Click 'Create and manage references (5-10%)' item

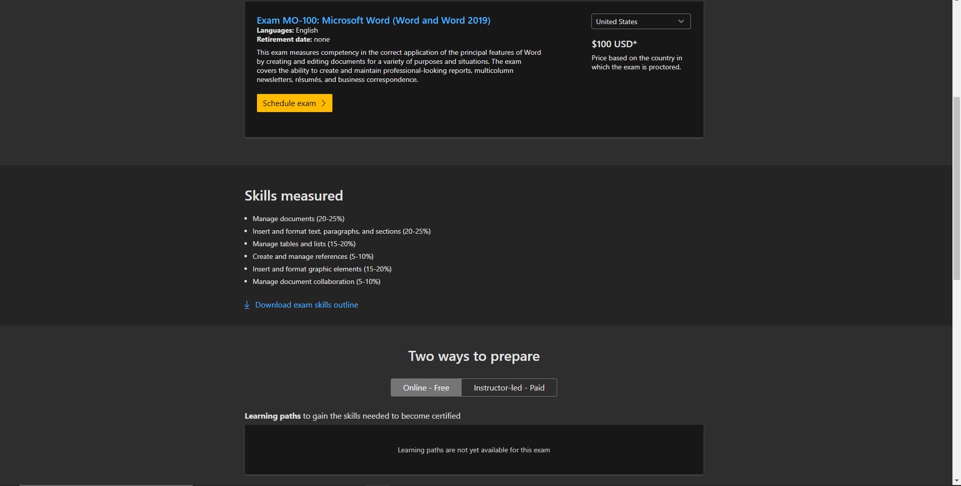click(x=313, y=256)
